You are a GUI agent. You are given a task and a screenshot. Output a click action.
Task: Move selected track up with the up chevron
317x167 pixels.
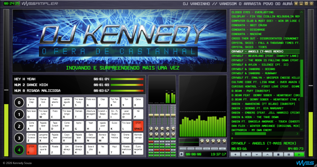tap(267, 154)
